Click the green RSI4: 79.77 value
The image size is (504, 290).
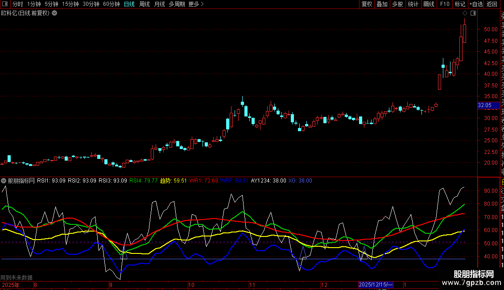(143, 181)
